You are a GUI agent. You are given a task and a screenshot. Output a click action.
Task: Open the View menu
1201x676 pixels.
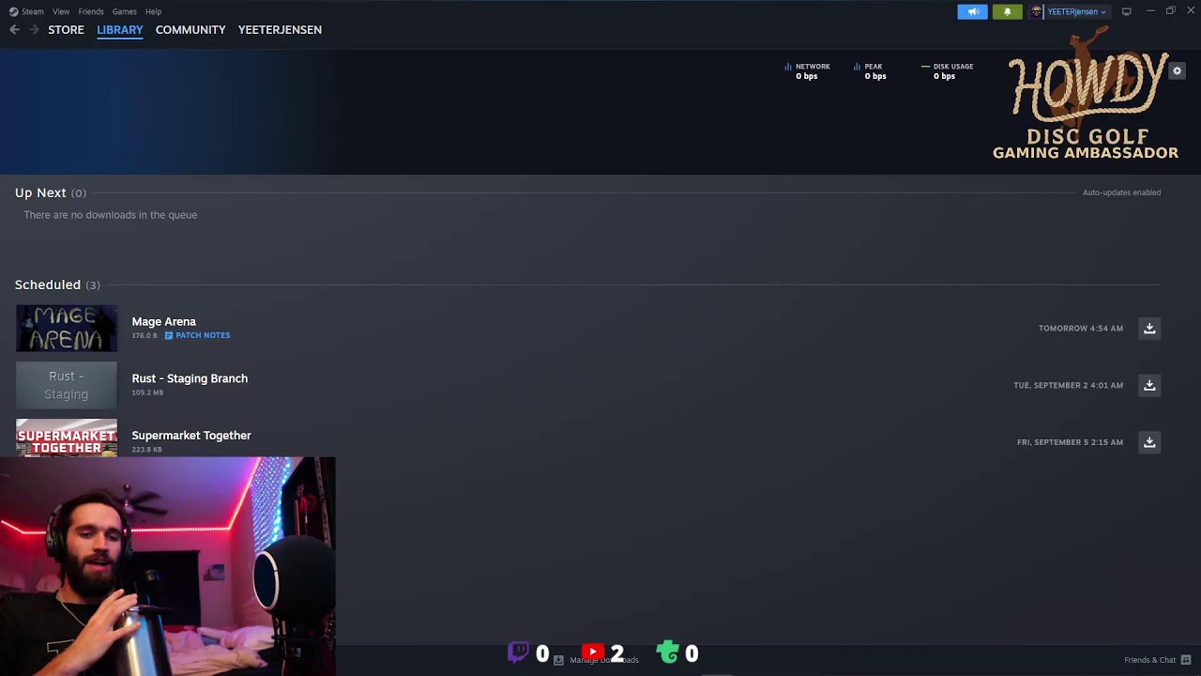click(61, 11)
